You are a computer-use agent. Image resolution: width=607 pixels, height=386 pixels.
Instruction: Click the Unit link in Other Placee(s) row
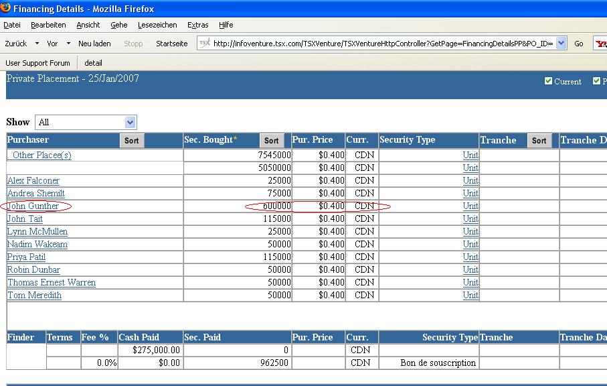[470, 155]
